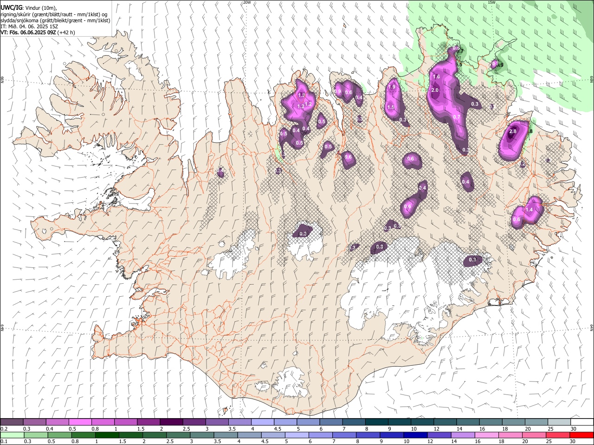Click the 'slydda/snjókoma (grátt/bleikt/grænt - mm/1klst)' line
The image size is (594, 445).
click(x=56, y=20)
